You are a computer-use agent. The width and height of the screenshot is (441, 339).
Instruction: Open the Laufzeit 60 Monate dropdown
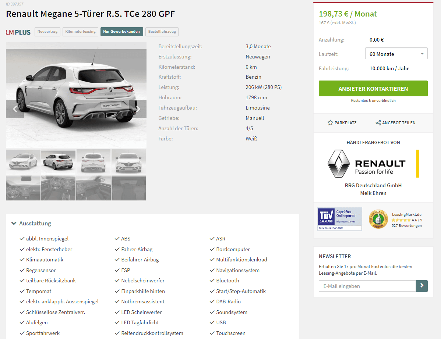pos(396,54)
